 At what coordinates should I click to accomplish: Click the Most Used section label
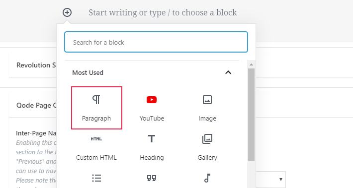coord(88,73)
